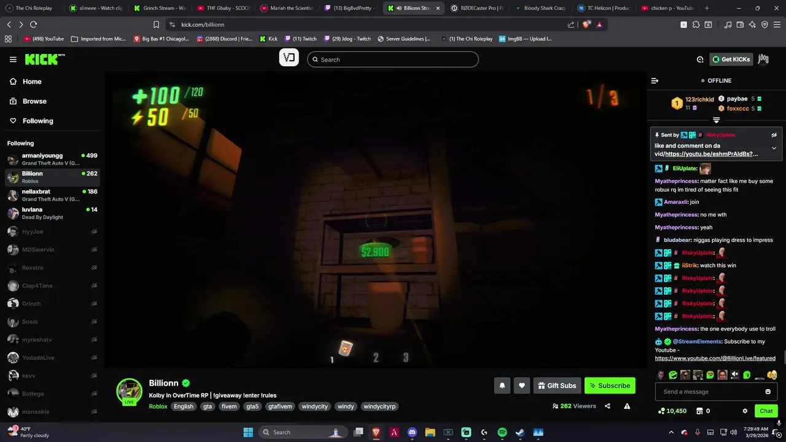Switch to the Grinch Stream browser tab
The image size is (786, 442).
(160, 8)
